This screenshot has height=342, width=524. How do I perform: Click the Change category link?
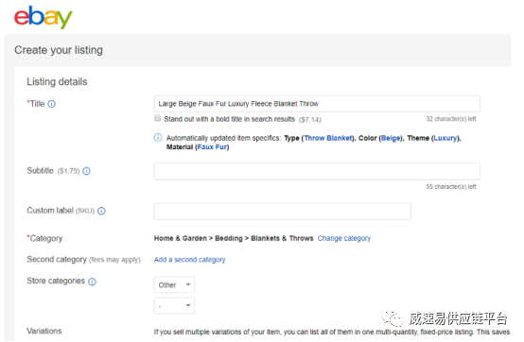pos(344,239)
